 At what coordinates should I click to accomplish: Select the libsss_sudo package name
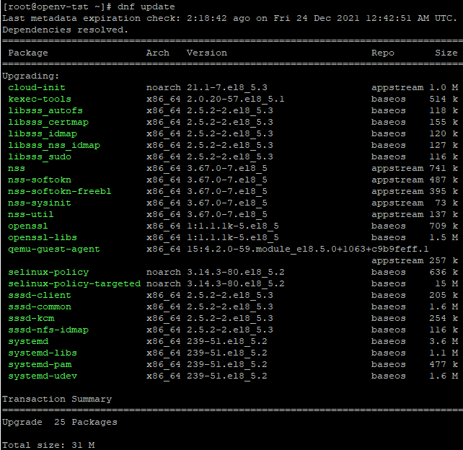pyautogui.click(x=40, y=156)
